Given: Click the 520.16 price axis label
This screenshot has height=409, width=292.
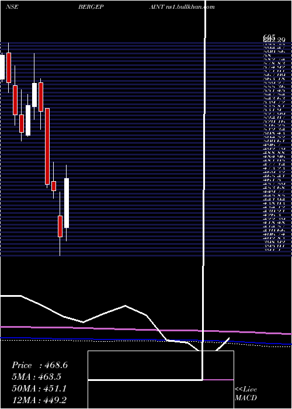Looking at the screenshot, I should (274, 122).
